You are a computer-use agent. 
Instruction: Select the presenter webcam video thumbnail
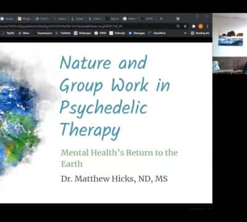230,44
